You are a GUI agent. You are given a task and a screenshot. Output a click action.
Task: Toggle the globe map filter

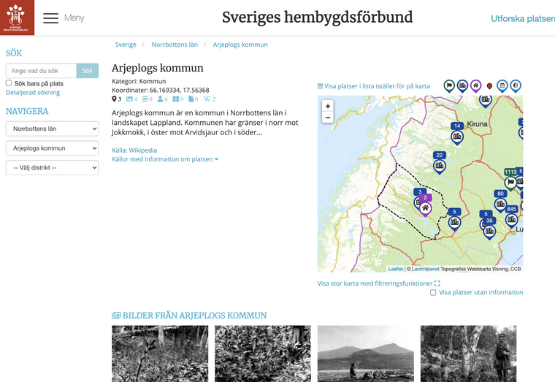coord(516,85)
